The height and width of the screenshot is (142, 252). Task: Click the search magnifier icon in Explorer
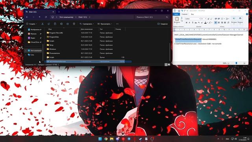coord(167,17)
